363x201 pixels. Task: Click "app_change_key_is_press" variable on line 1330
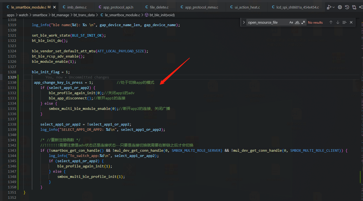58,83
